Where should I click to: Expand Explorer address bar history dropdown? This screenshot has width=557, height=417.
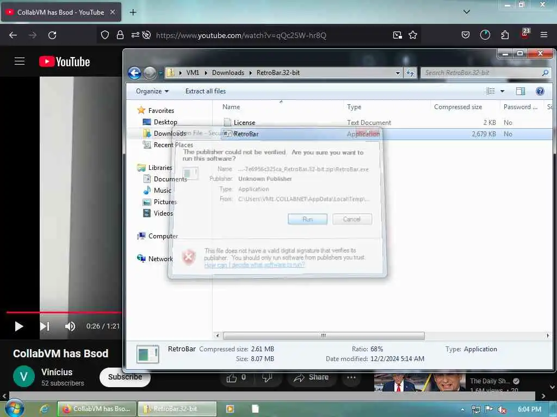[398, 73]
